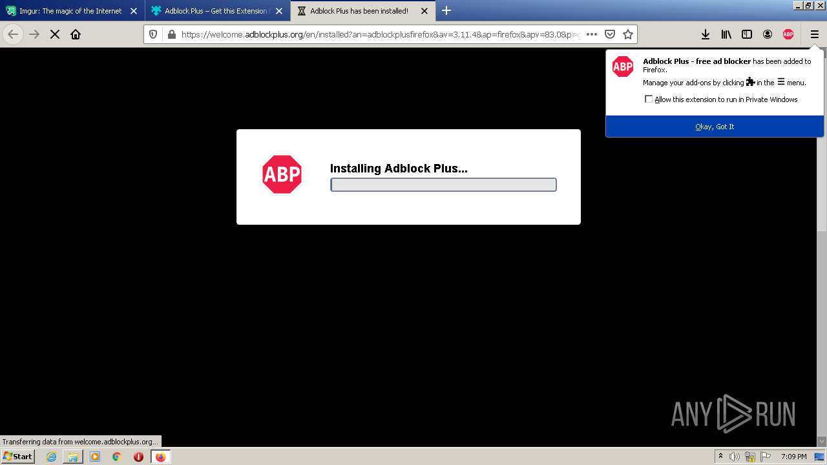827x465 pixels.
Task: Show hidden system tray icons
Action: 720,457
